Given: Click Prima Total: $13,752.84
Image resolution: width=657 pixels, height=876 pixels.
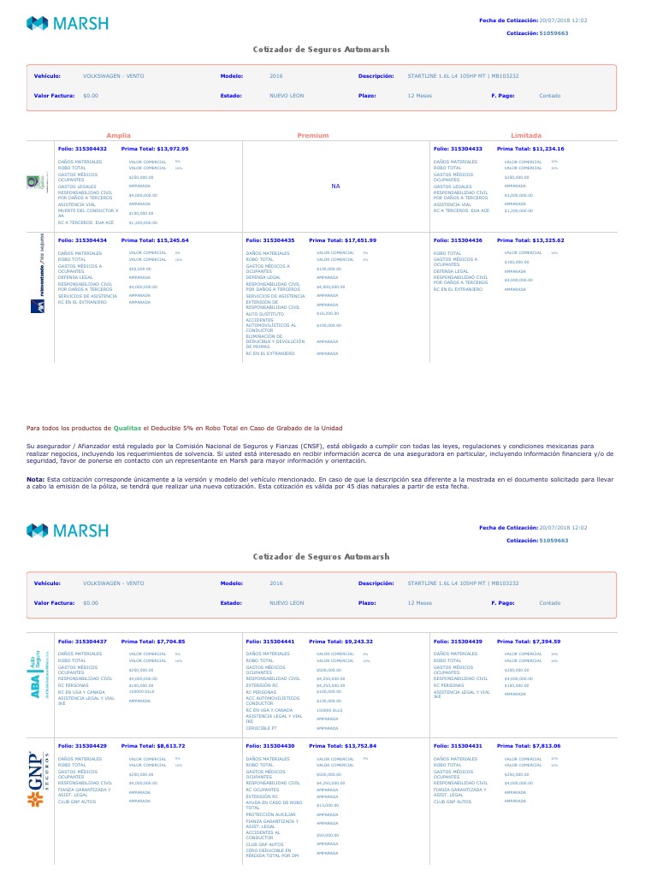Looking at the screenshot, I should click(x=343, y=746).
